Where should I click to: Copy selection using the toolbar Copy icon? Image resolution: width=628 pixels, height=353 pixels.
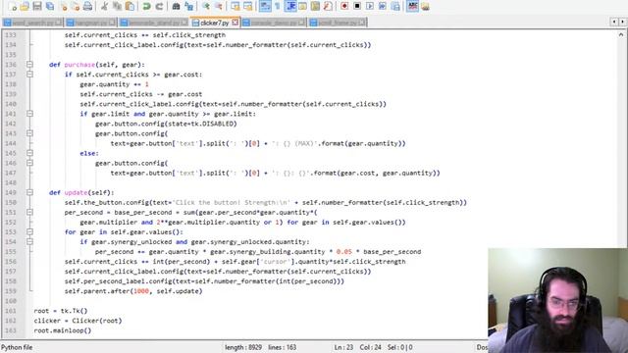tap(117, 7)
